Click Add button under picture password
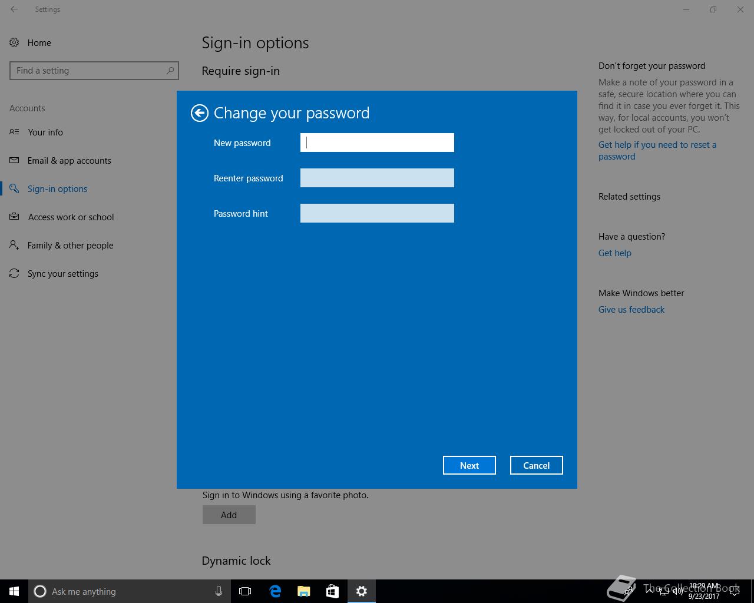Image resolution: width=754 pixels, height=603 pixels. point(229,515)
